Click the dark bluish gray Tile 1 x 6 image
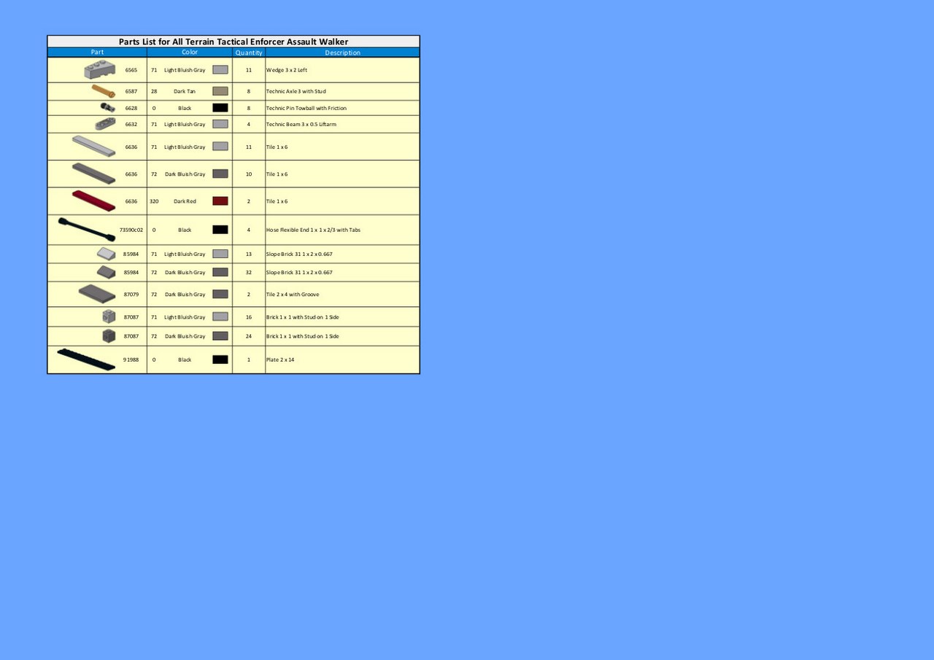Viewport: 934px width, 660px height. [94, 174]
